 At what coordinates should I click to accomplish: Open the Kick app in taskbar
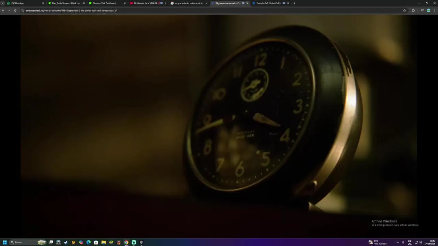(134, 242)
